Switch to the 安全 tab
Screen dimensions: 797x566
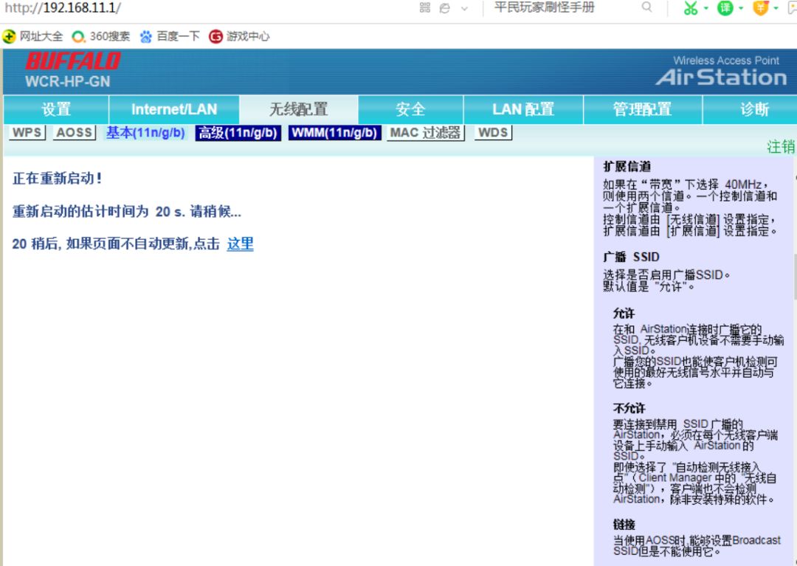[x=410, y=108]
